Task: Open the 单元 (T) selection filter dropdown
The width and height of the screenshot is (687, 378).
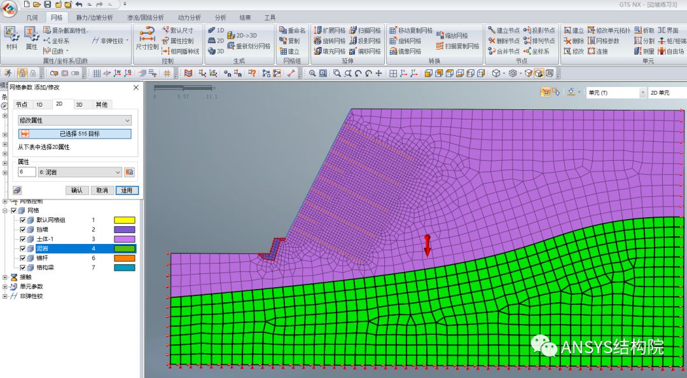Action: pos(616,92)
